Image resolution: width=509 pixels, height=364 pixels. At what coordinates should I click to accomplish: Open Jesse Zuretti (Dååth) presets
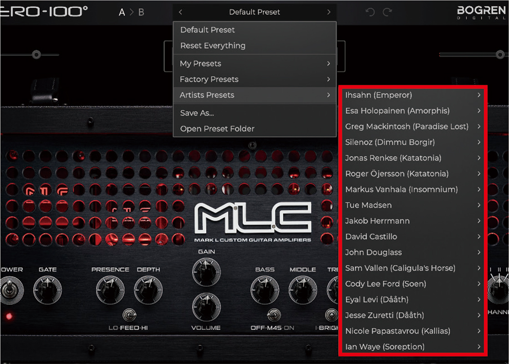[412, 315]
